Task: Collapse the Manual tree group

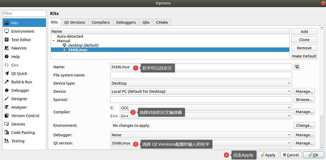Action: click(x=54, y=41)
